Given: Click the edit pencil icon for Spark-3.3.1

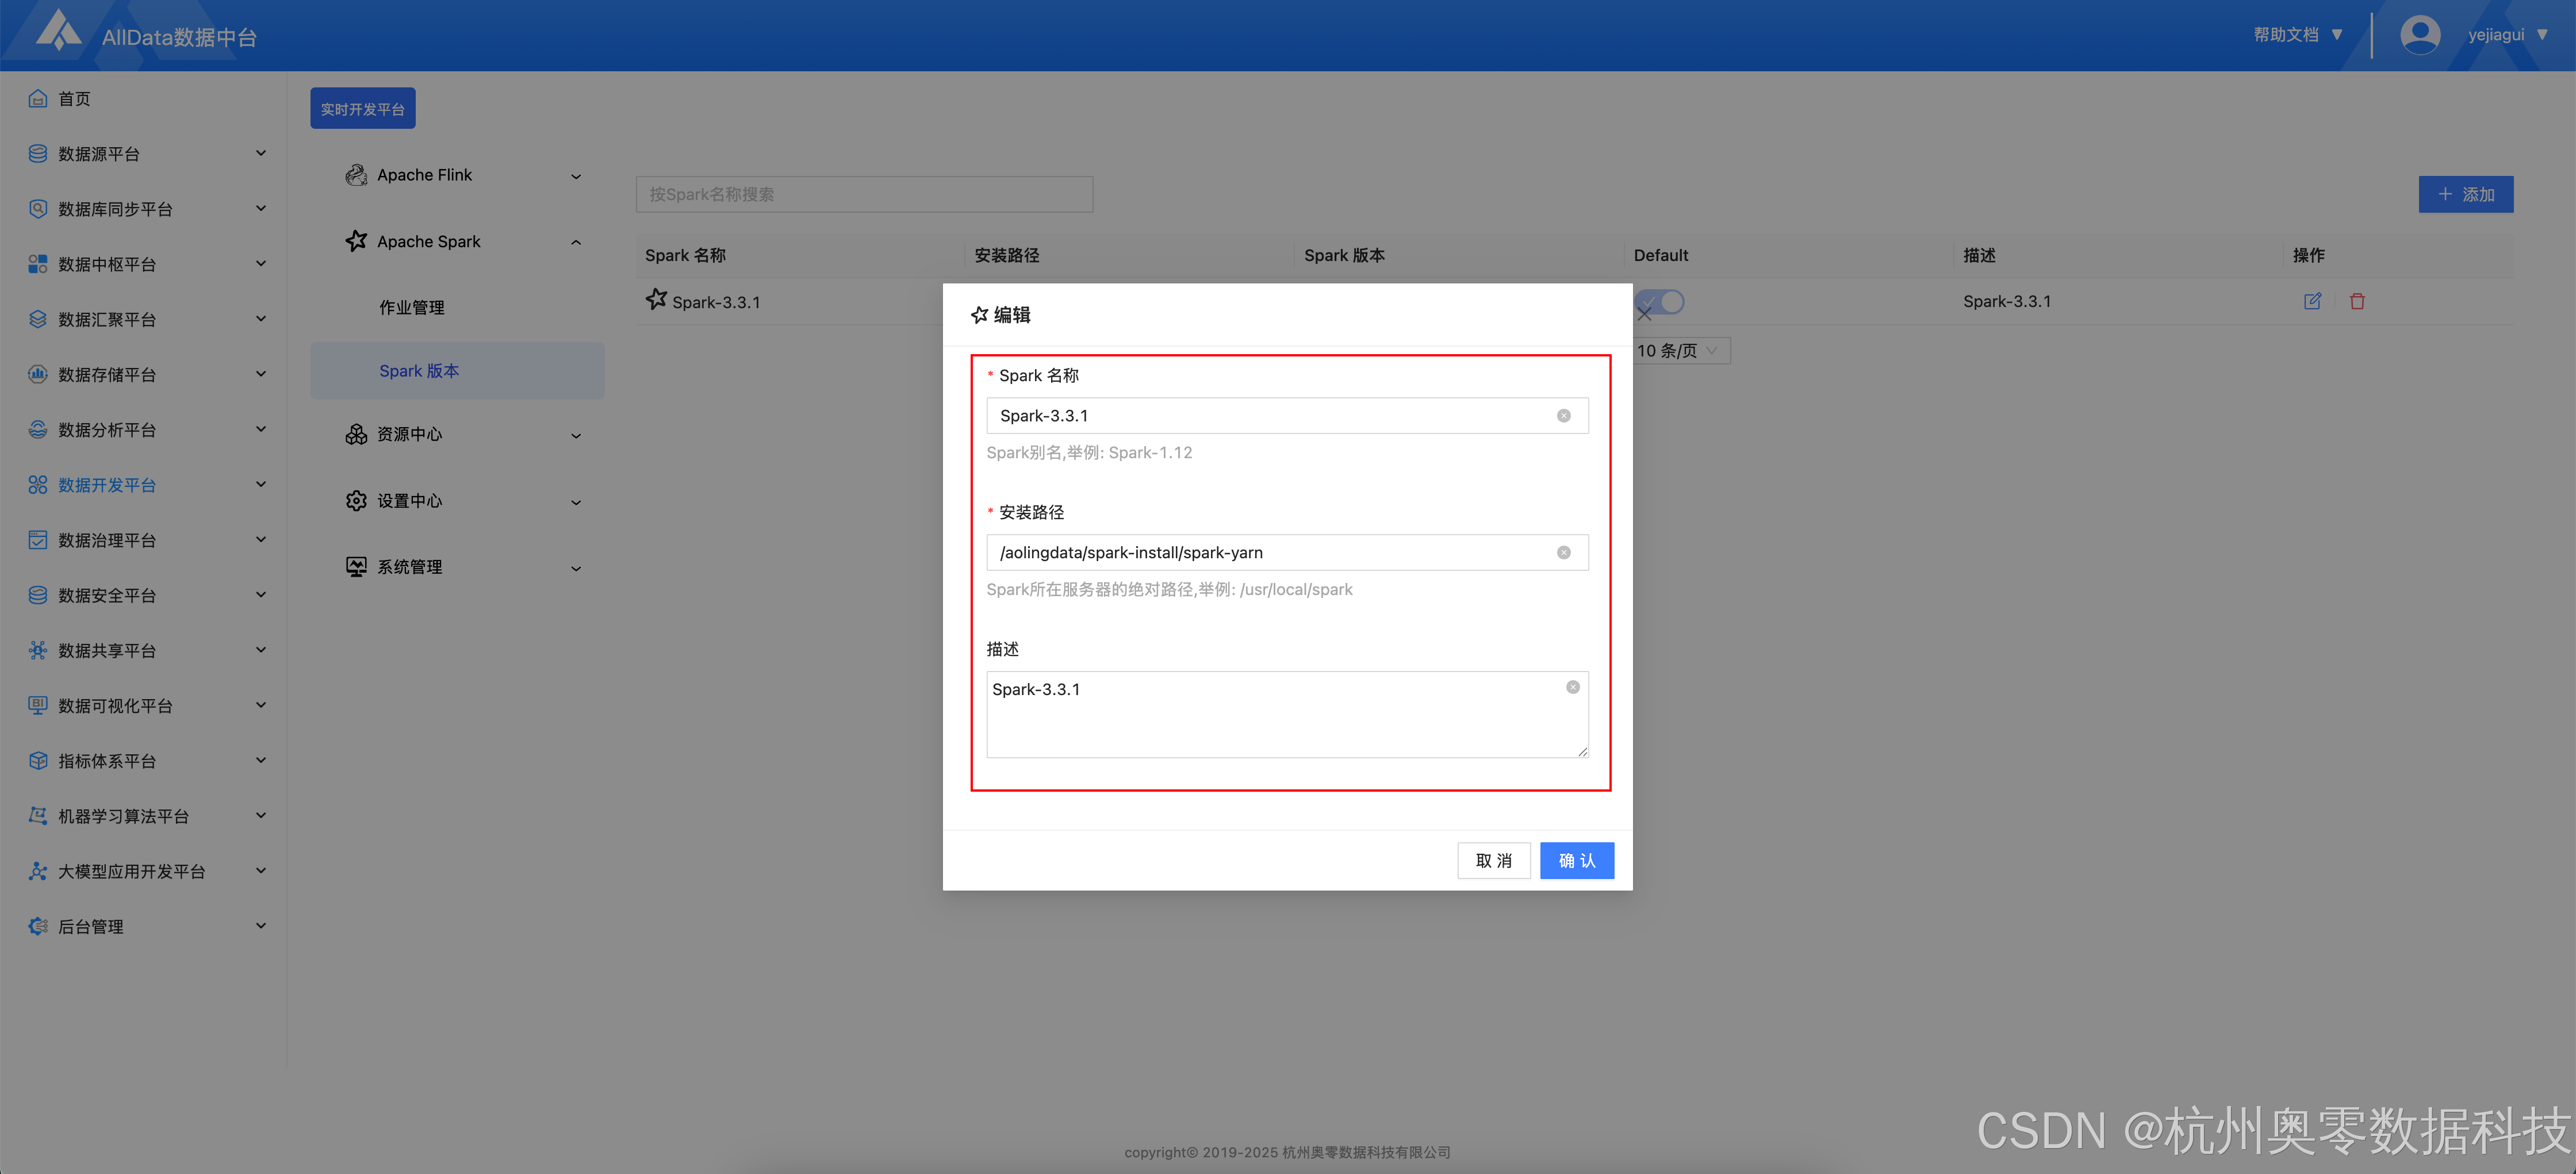Looking at the screenshot, I should [x=2312, y=301].
